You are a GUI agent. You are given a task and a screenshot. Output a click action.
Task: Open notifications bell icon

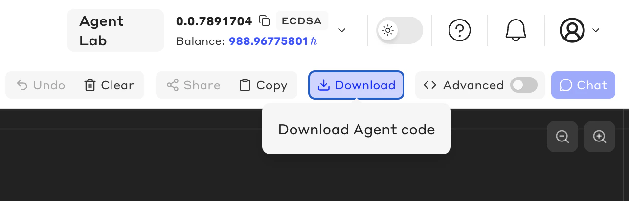point(516,30)
